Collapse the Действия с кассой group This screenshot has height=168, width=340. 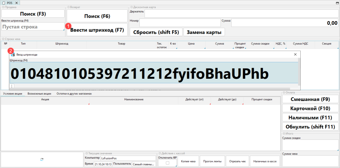tap(160, 153)
